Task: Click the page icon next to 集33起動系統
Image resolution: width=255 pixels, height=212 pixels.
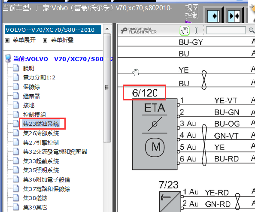Action: click(16, 161)
